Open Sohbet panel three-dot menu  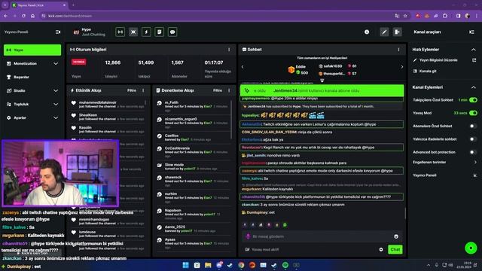pyautogui.click(x=398, y=50)
